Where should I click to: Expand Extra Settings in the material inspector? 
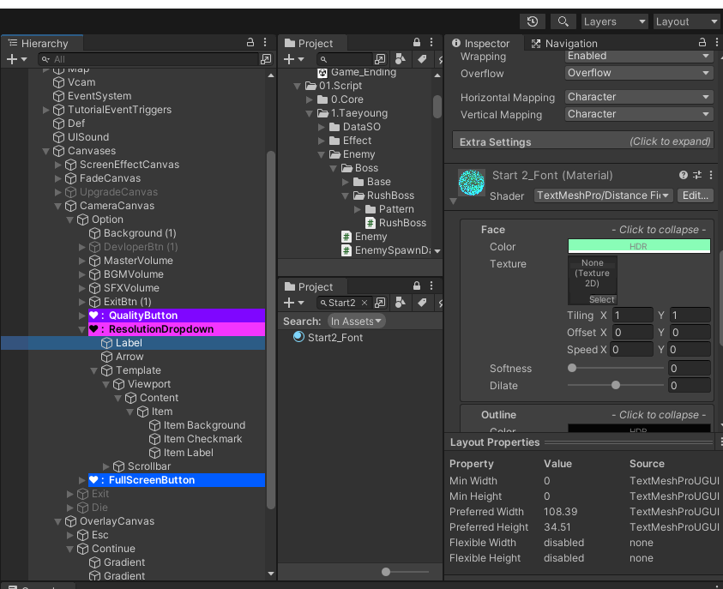pyautogui.click(x=582, y=141)
